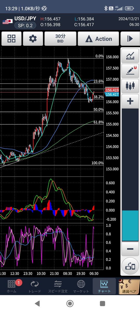Screen dimensions: 140x312
Task: Open technical indicators chart icon
Action: click(130, 56)
